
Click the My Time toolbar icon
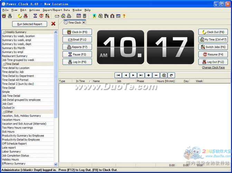[63, 16]
